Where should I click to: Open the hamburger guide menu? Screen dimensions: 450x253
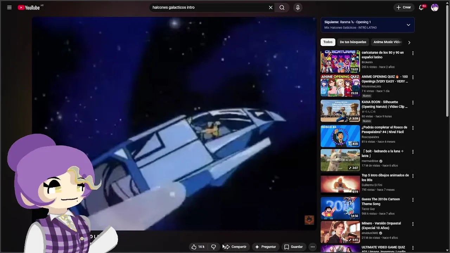[9, 7]
